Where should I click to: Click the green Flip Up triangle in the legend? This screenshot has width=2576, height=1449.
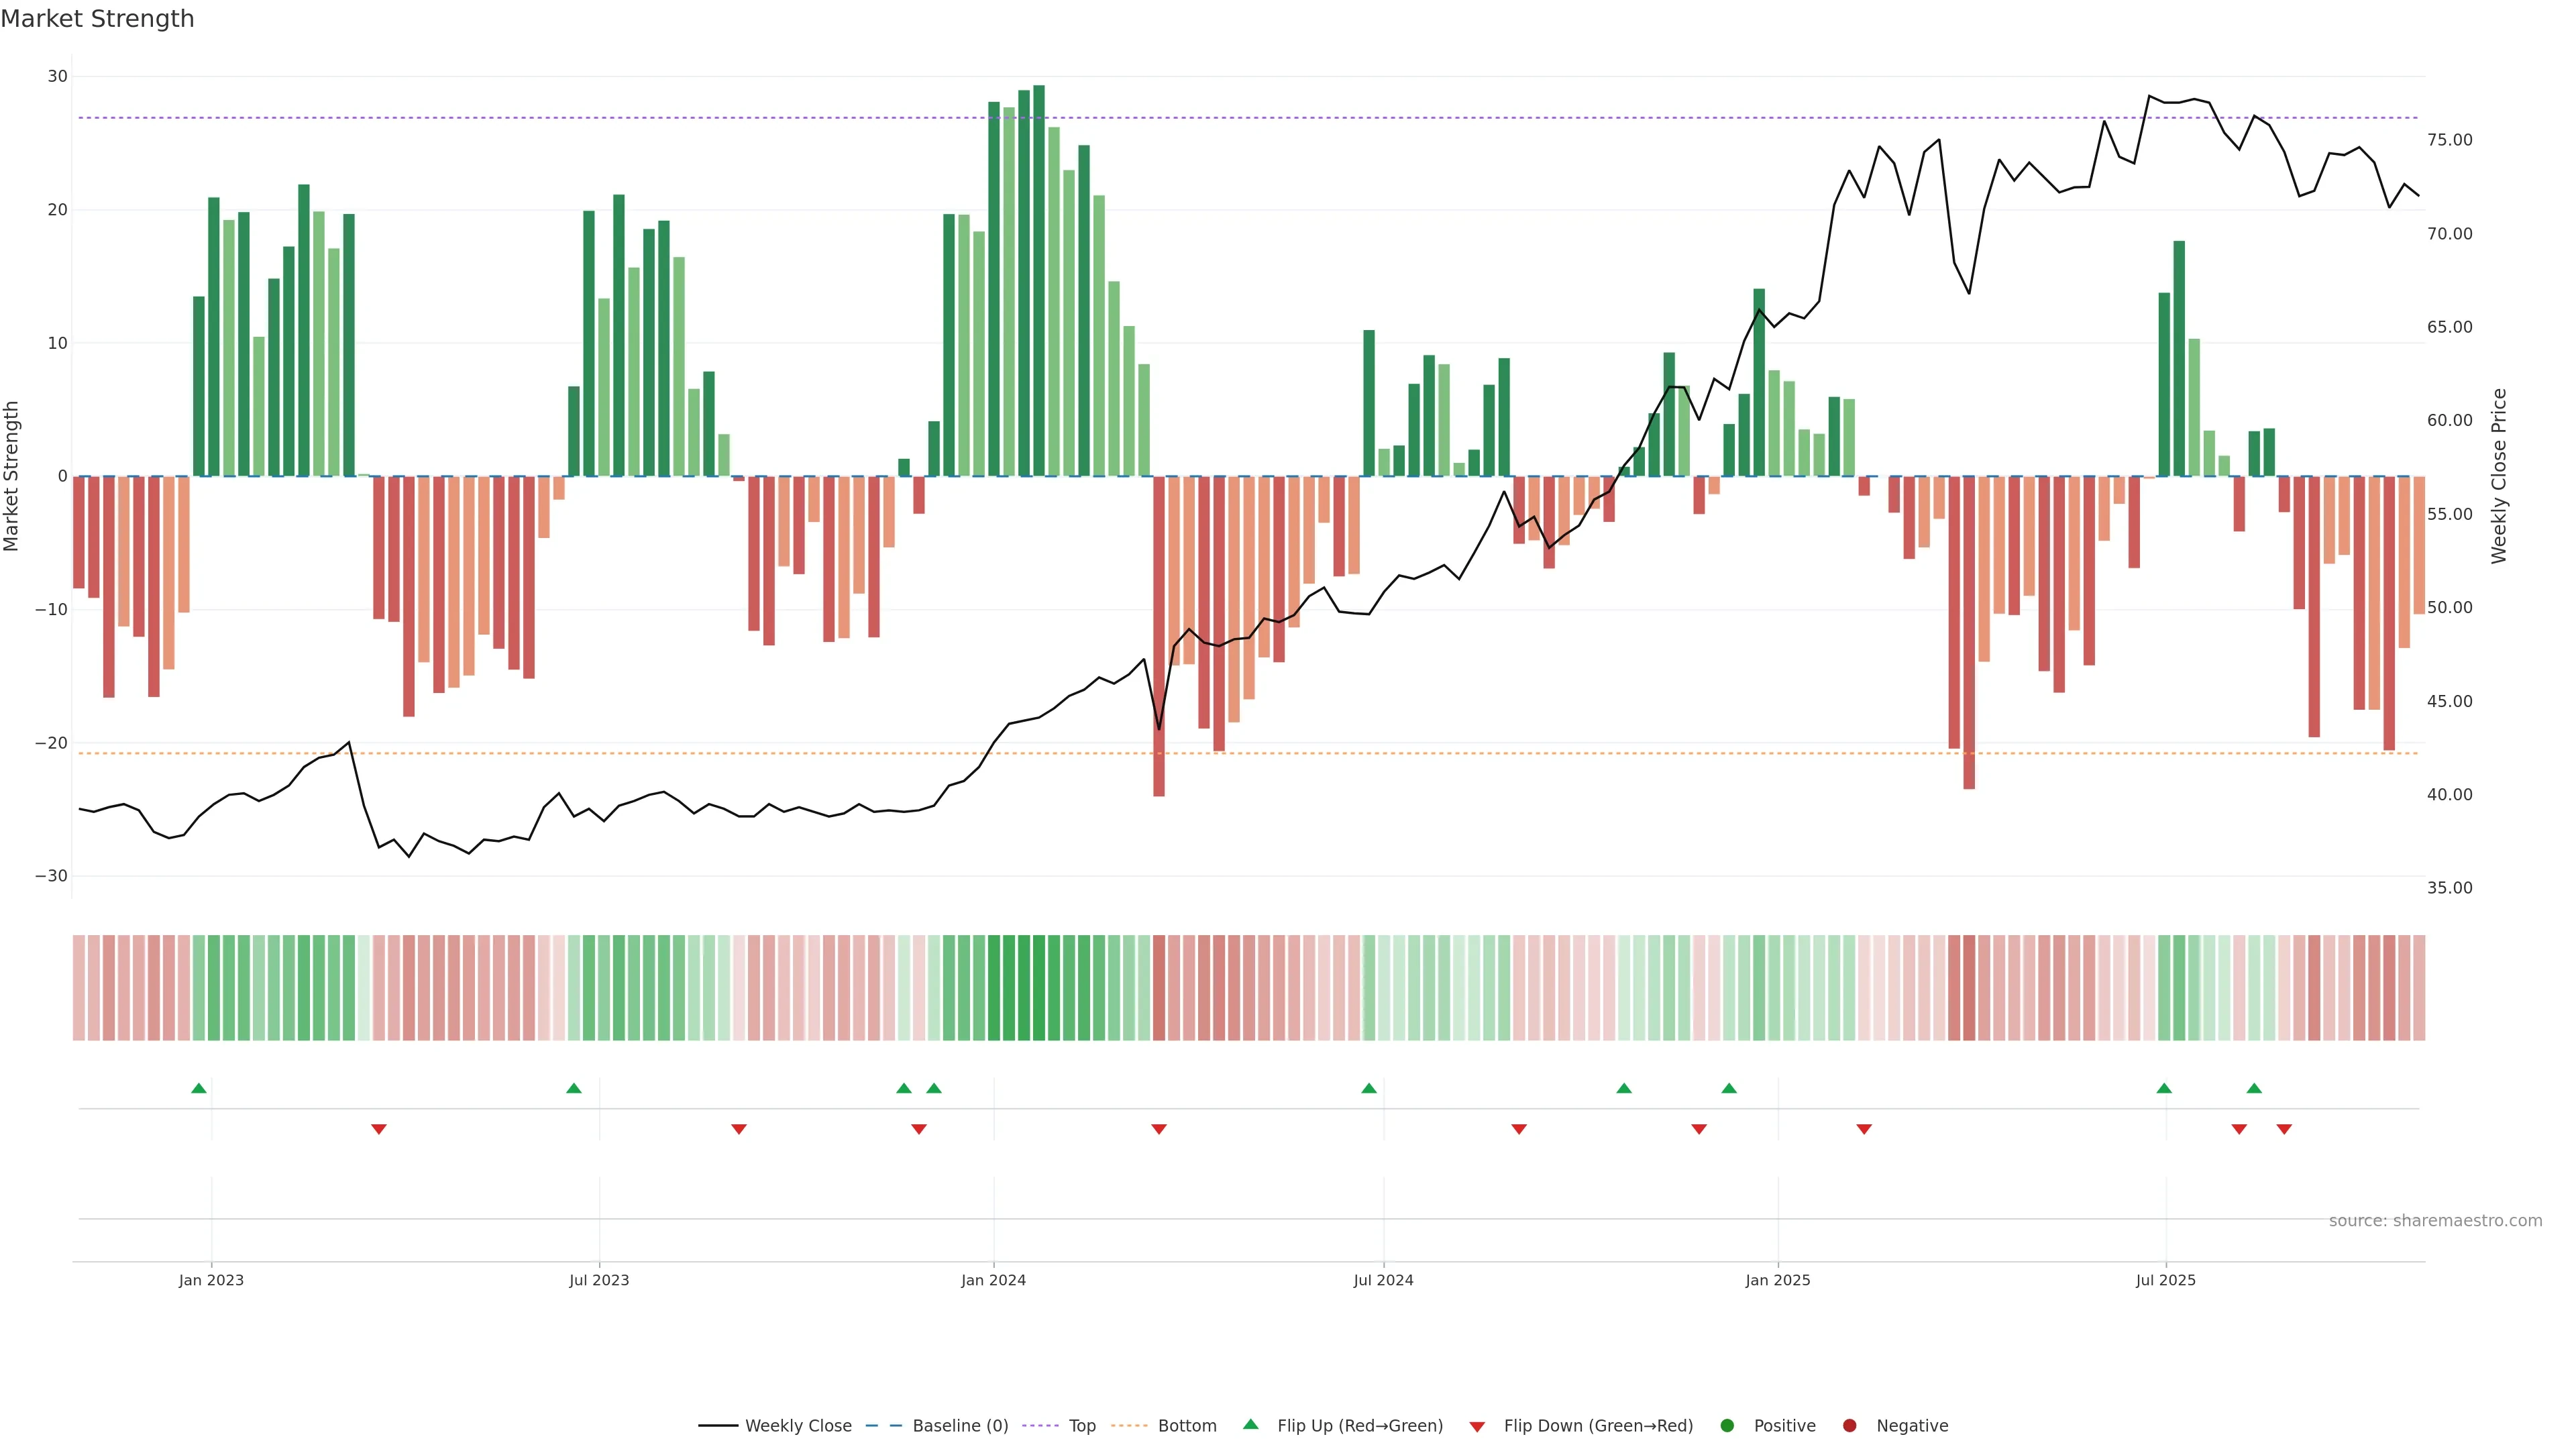(1250, 1424)
